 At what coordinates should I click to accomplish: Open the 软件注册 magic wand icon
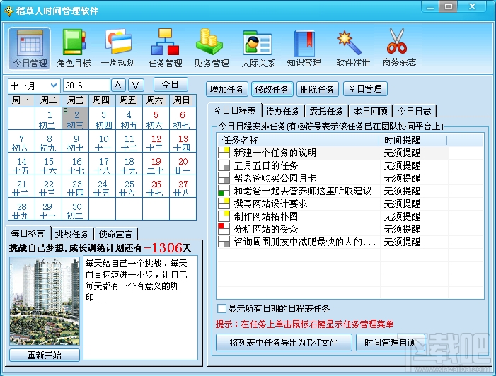tap(353, 48)
